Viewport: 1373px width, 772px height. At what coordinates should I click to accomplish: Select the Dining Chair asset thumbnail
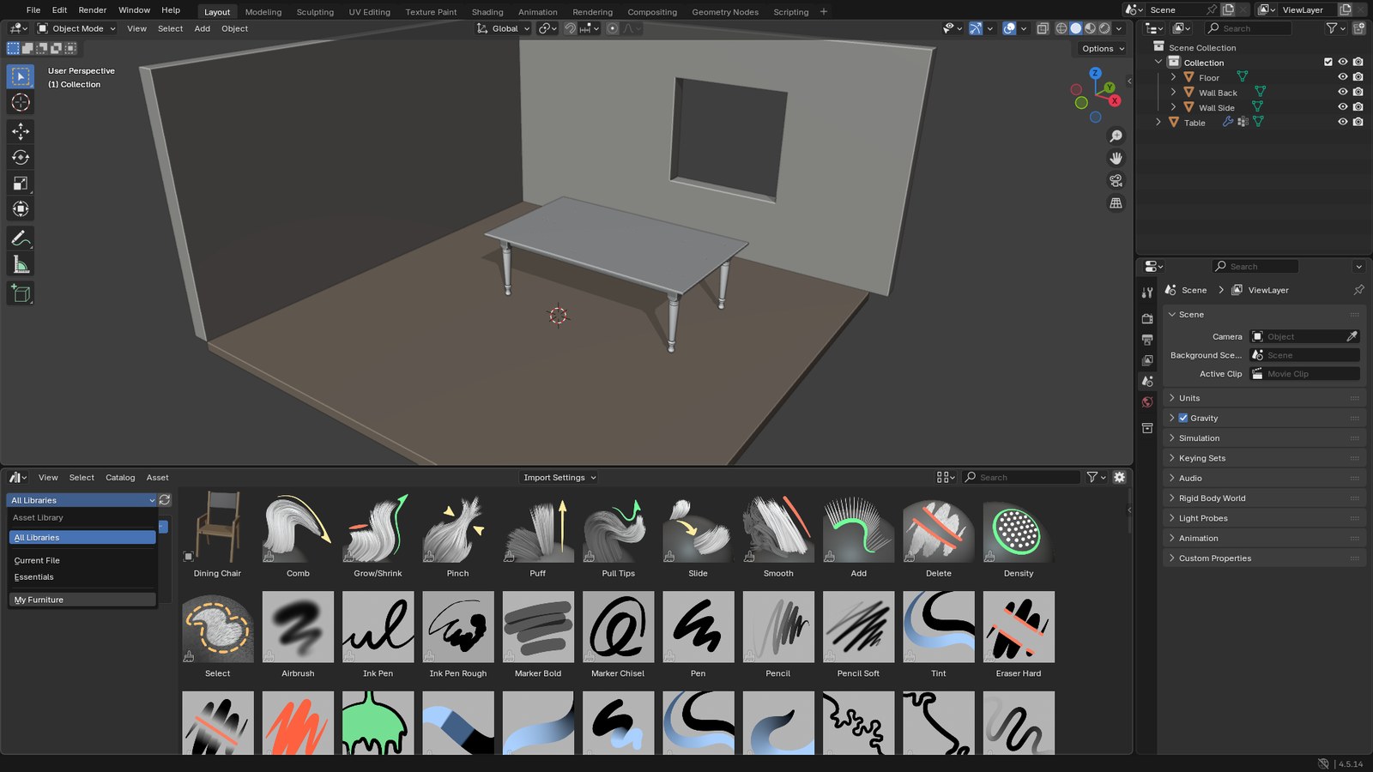pyautogui.click(x=217, y=527)
